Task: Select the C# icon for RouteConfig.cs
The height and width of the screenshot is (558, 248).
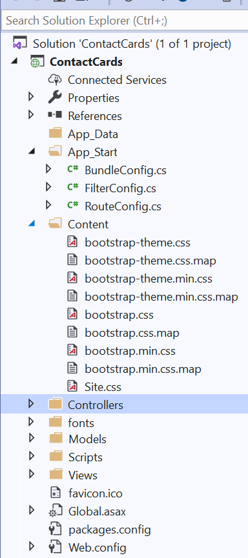Action: coord(73,205)
